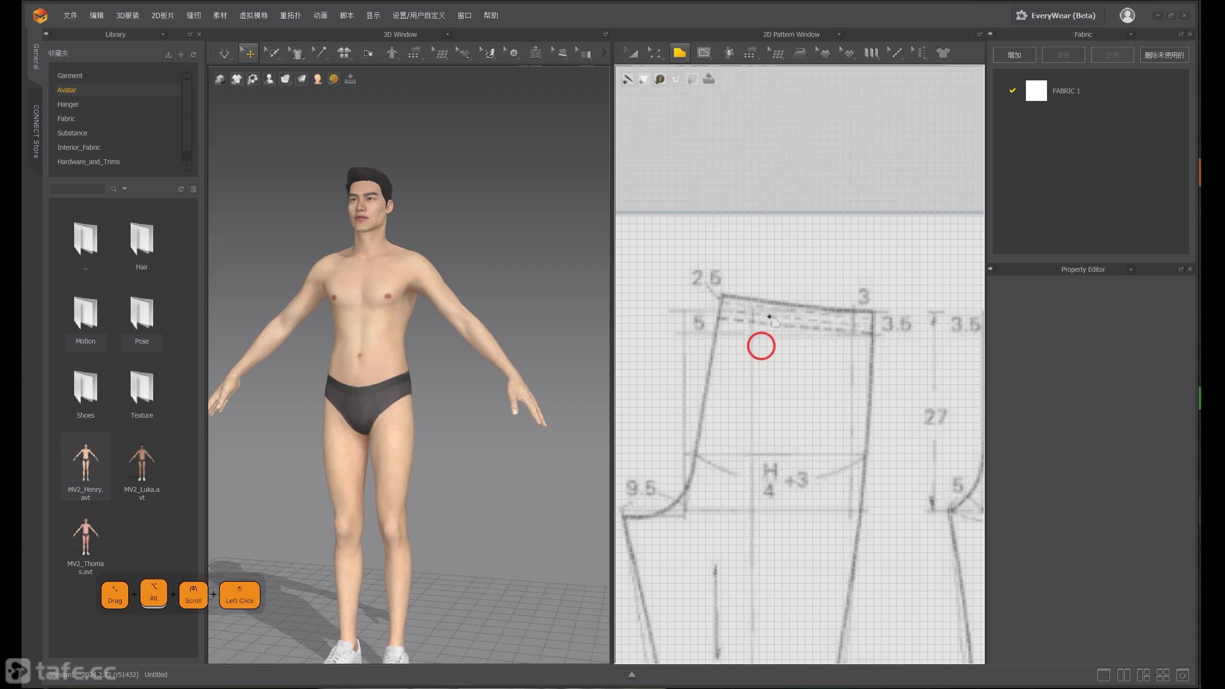Refresh the library favorites list
Image resolution: width=1225 pixels, height=689 pixels.
(x=193, y=55)
